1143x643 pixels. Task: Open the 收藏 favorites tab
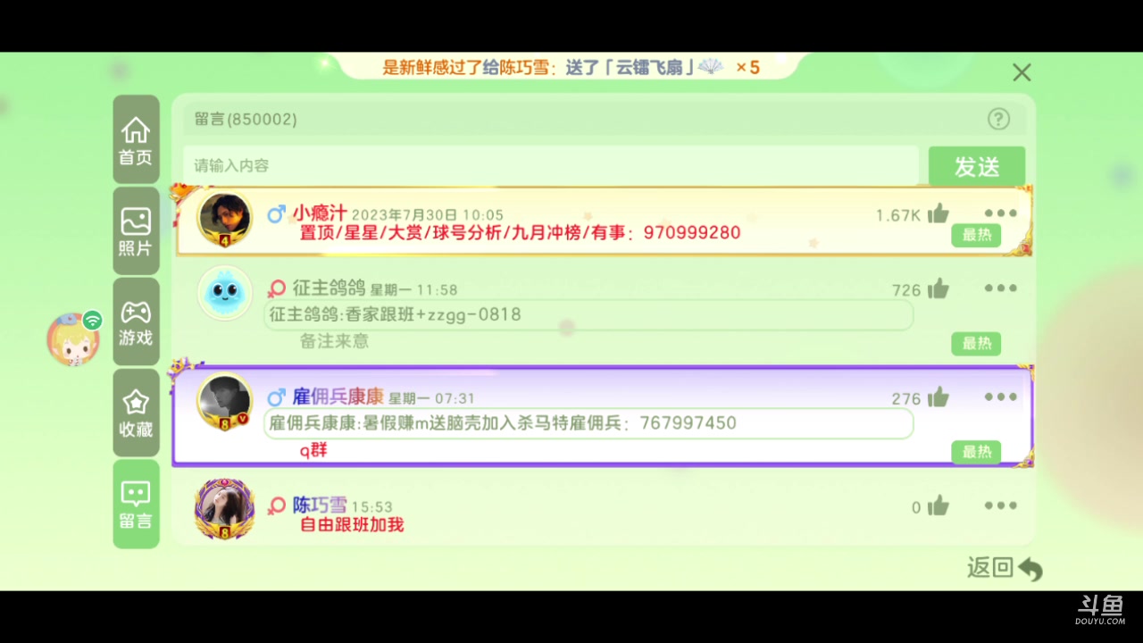click(x=136, y=413)
